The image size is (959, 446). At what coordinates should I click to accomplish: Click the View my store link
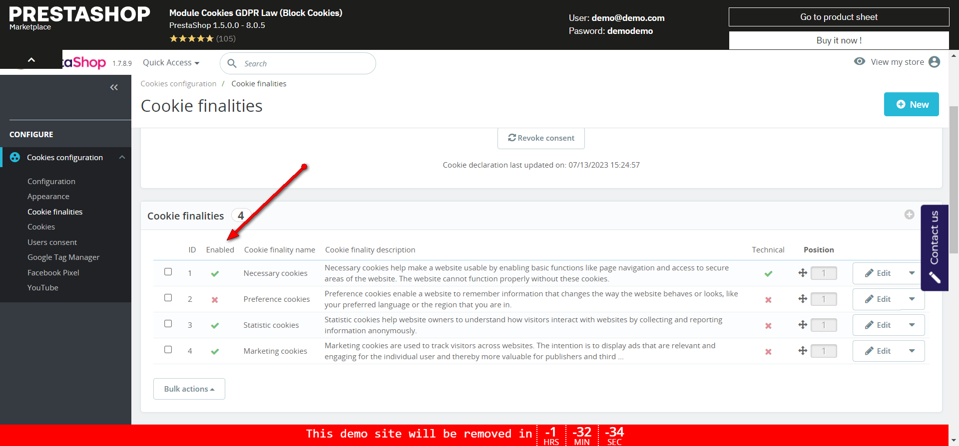[x=897, y=62]
